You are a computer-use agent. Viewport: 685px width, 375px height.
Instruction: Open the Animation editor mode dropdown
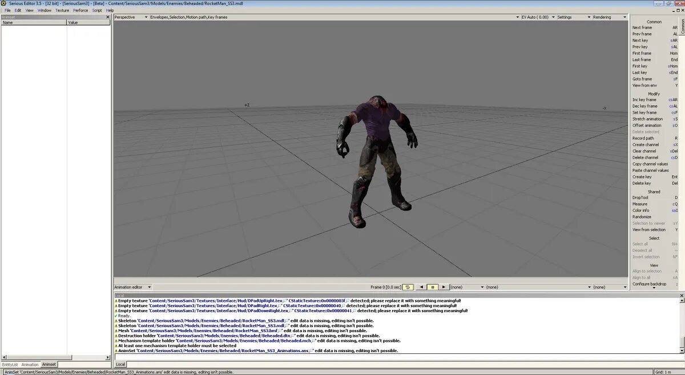(133, 287)
